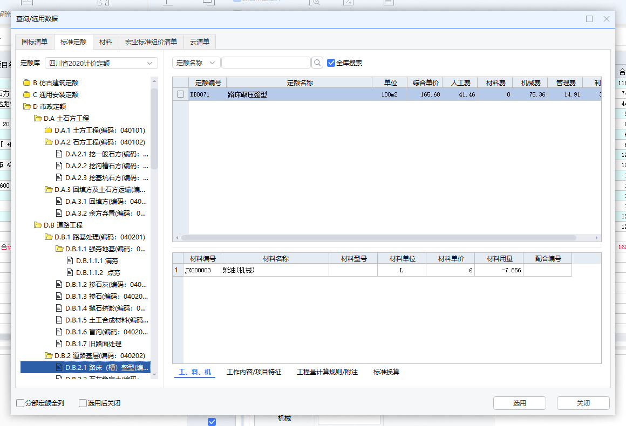Click the JX000003 material code cell

click(x=202, y=271)
